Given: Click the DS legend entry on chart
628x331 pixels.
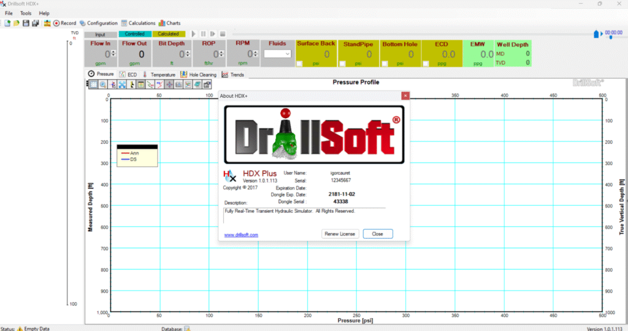Looking at the screenshot, I should pos(129,160).
